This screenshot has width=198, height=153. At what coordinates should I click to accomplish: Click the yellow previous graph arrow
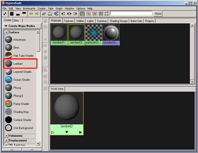(x=31, y=14)
